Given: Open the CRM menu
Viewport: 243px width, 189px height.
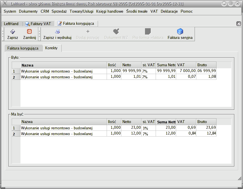Looking at the screenshot, I should click(45, 11).
